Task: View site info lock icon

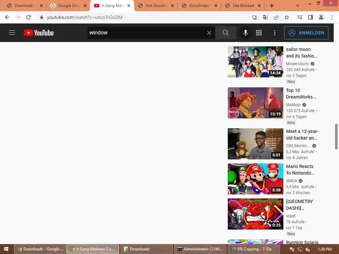Action: [x=42, y=17]
